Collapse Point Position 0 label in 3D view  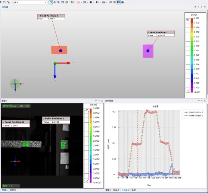click(x=39, y=16)
